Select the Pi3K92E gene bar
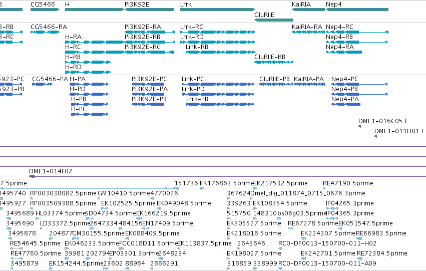 pos(149,10)
